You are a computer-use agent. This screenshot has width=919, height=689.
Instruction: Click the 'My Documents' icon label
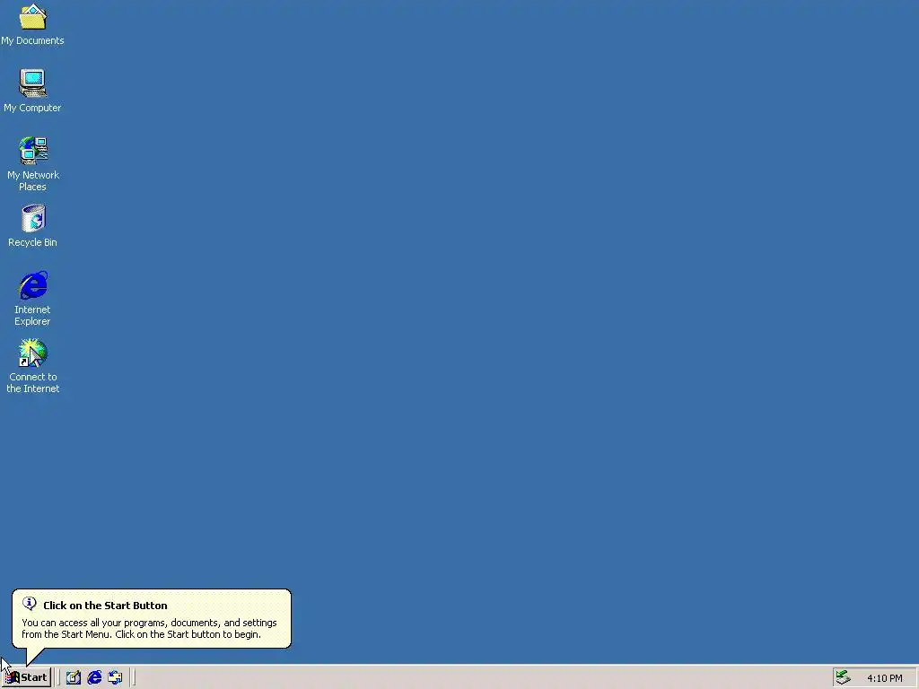(x=33, y=40)
